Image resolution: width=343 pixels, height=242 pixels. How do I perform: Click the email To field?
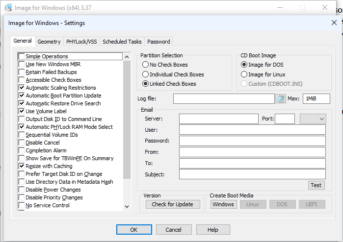tap(252, 163)
